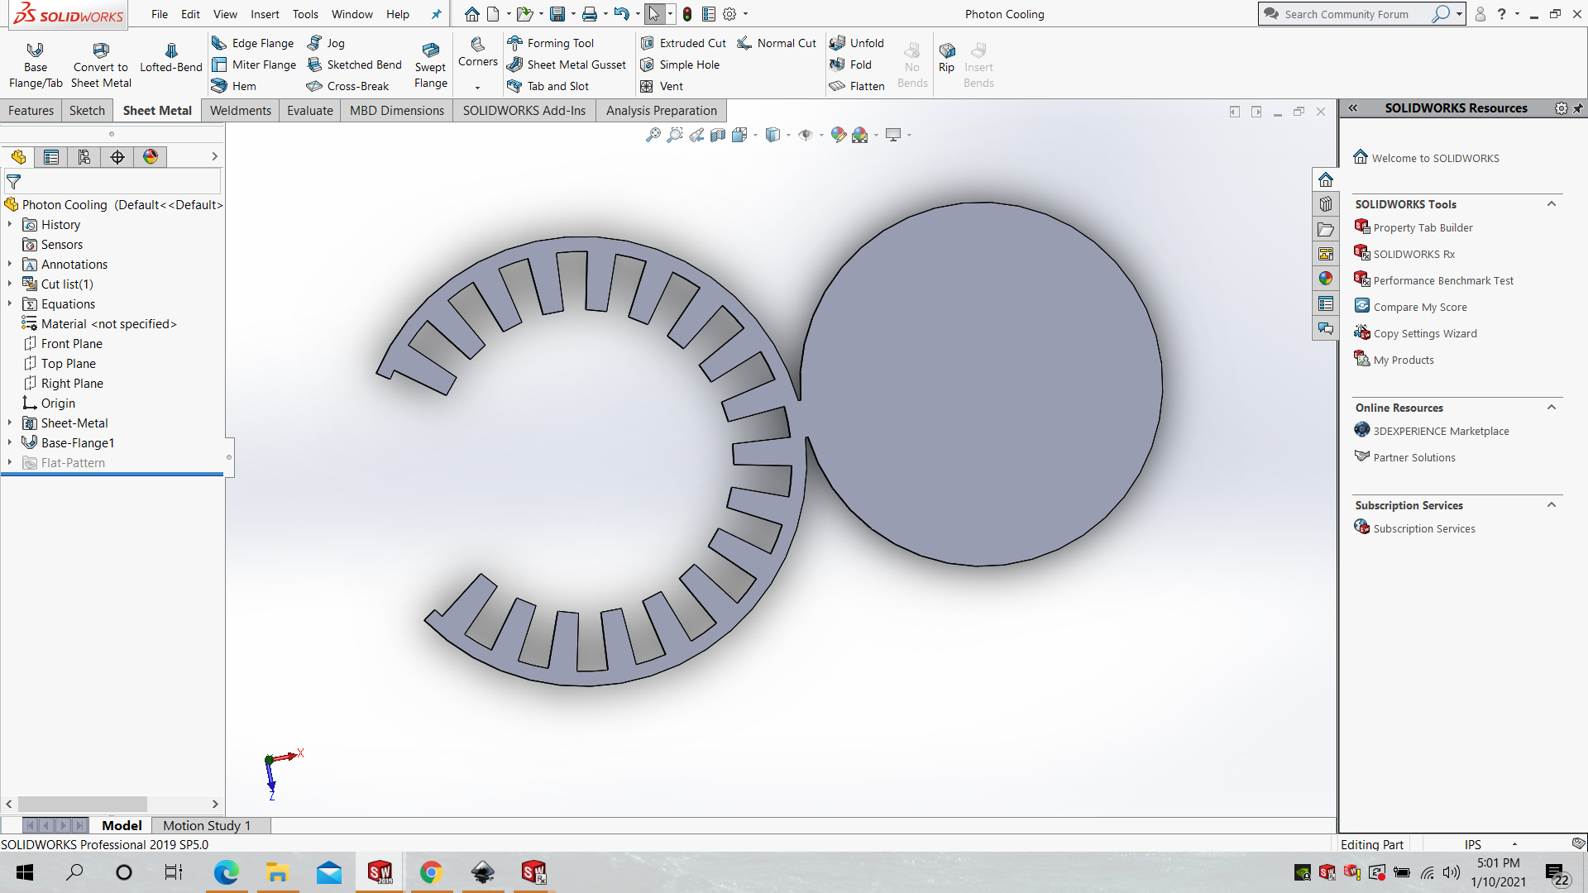Viewport: 1588px width, 893px height.
Task: Expand the Flat-Pattern feature
Action: 10,462
